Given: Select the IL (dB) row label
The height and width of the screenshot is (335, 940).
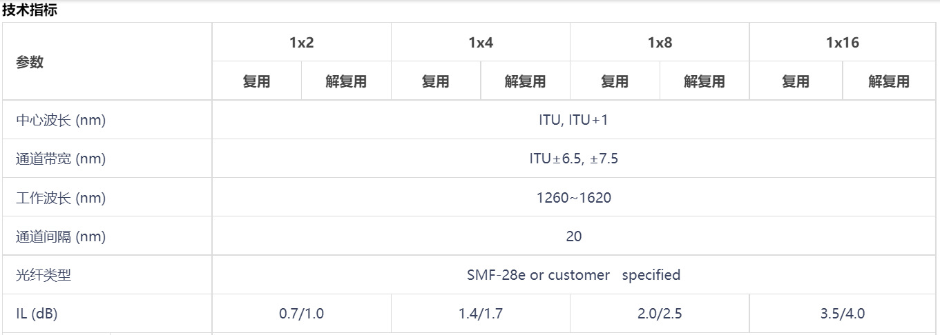Looking at the screenshot, I should [37, 314].
